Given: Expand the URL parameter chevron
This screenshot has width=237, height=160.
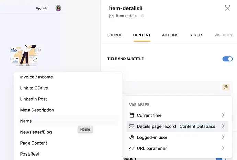Looking at the screenshot, I should (x=223, y=148).
